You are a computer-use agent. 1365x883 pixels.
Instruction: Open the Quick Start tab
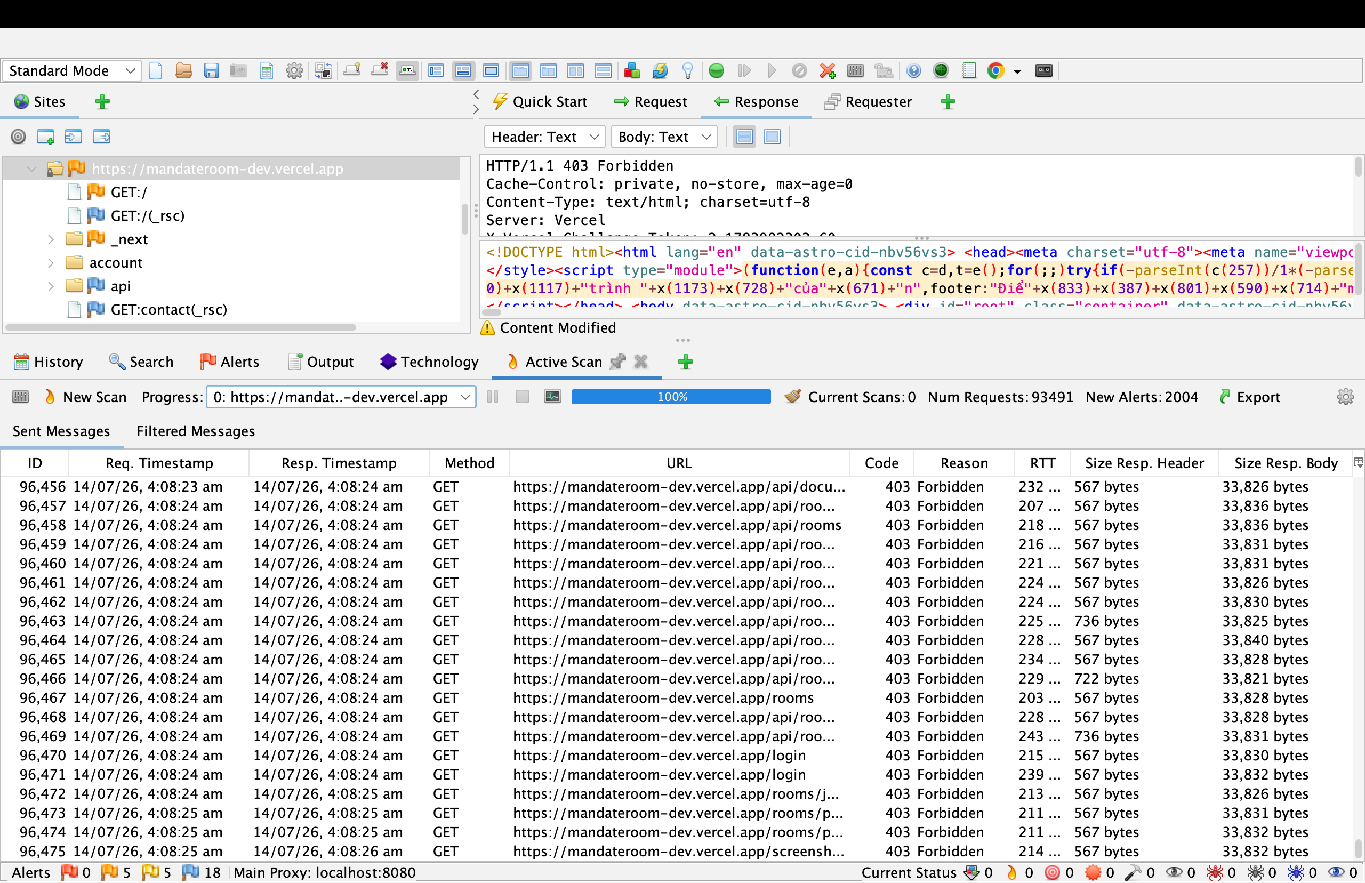540,102
